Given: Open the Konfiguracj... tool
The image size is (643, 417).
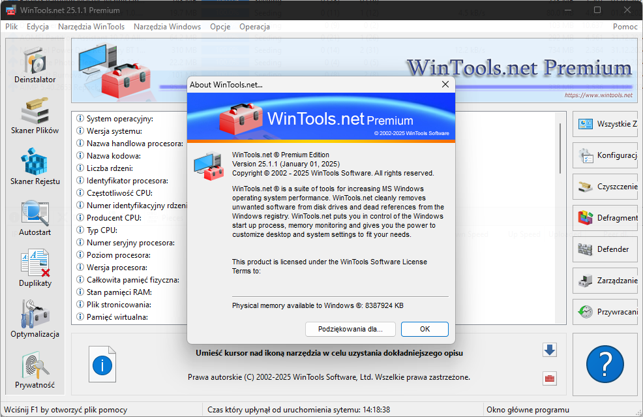Looking at the screenshot, I should pos(605,155).
